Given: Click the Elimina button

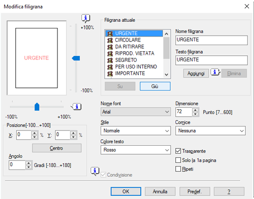Looking at the screenshot, I should [x=234, y=74].
